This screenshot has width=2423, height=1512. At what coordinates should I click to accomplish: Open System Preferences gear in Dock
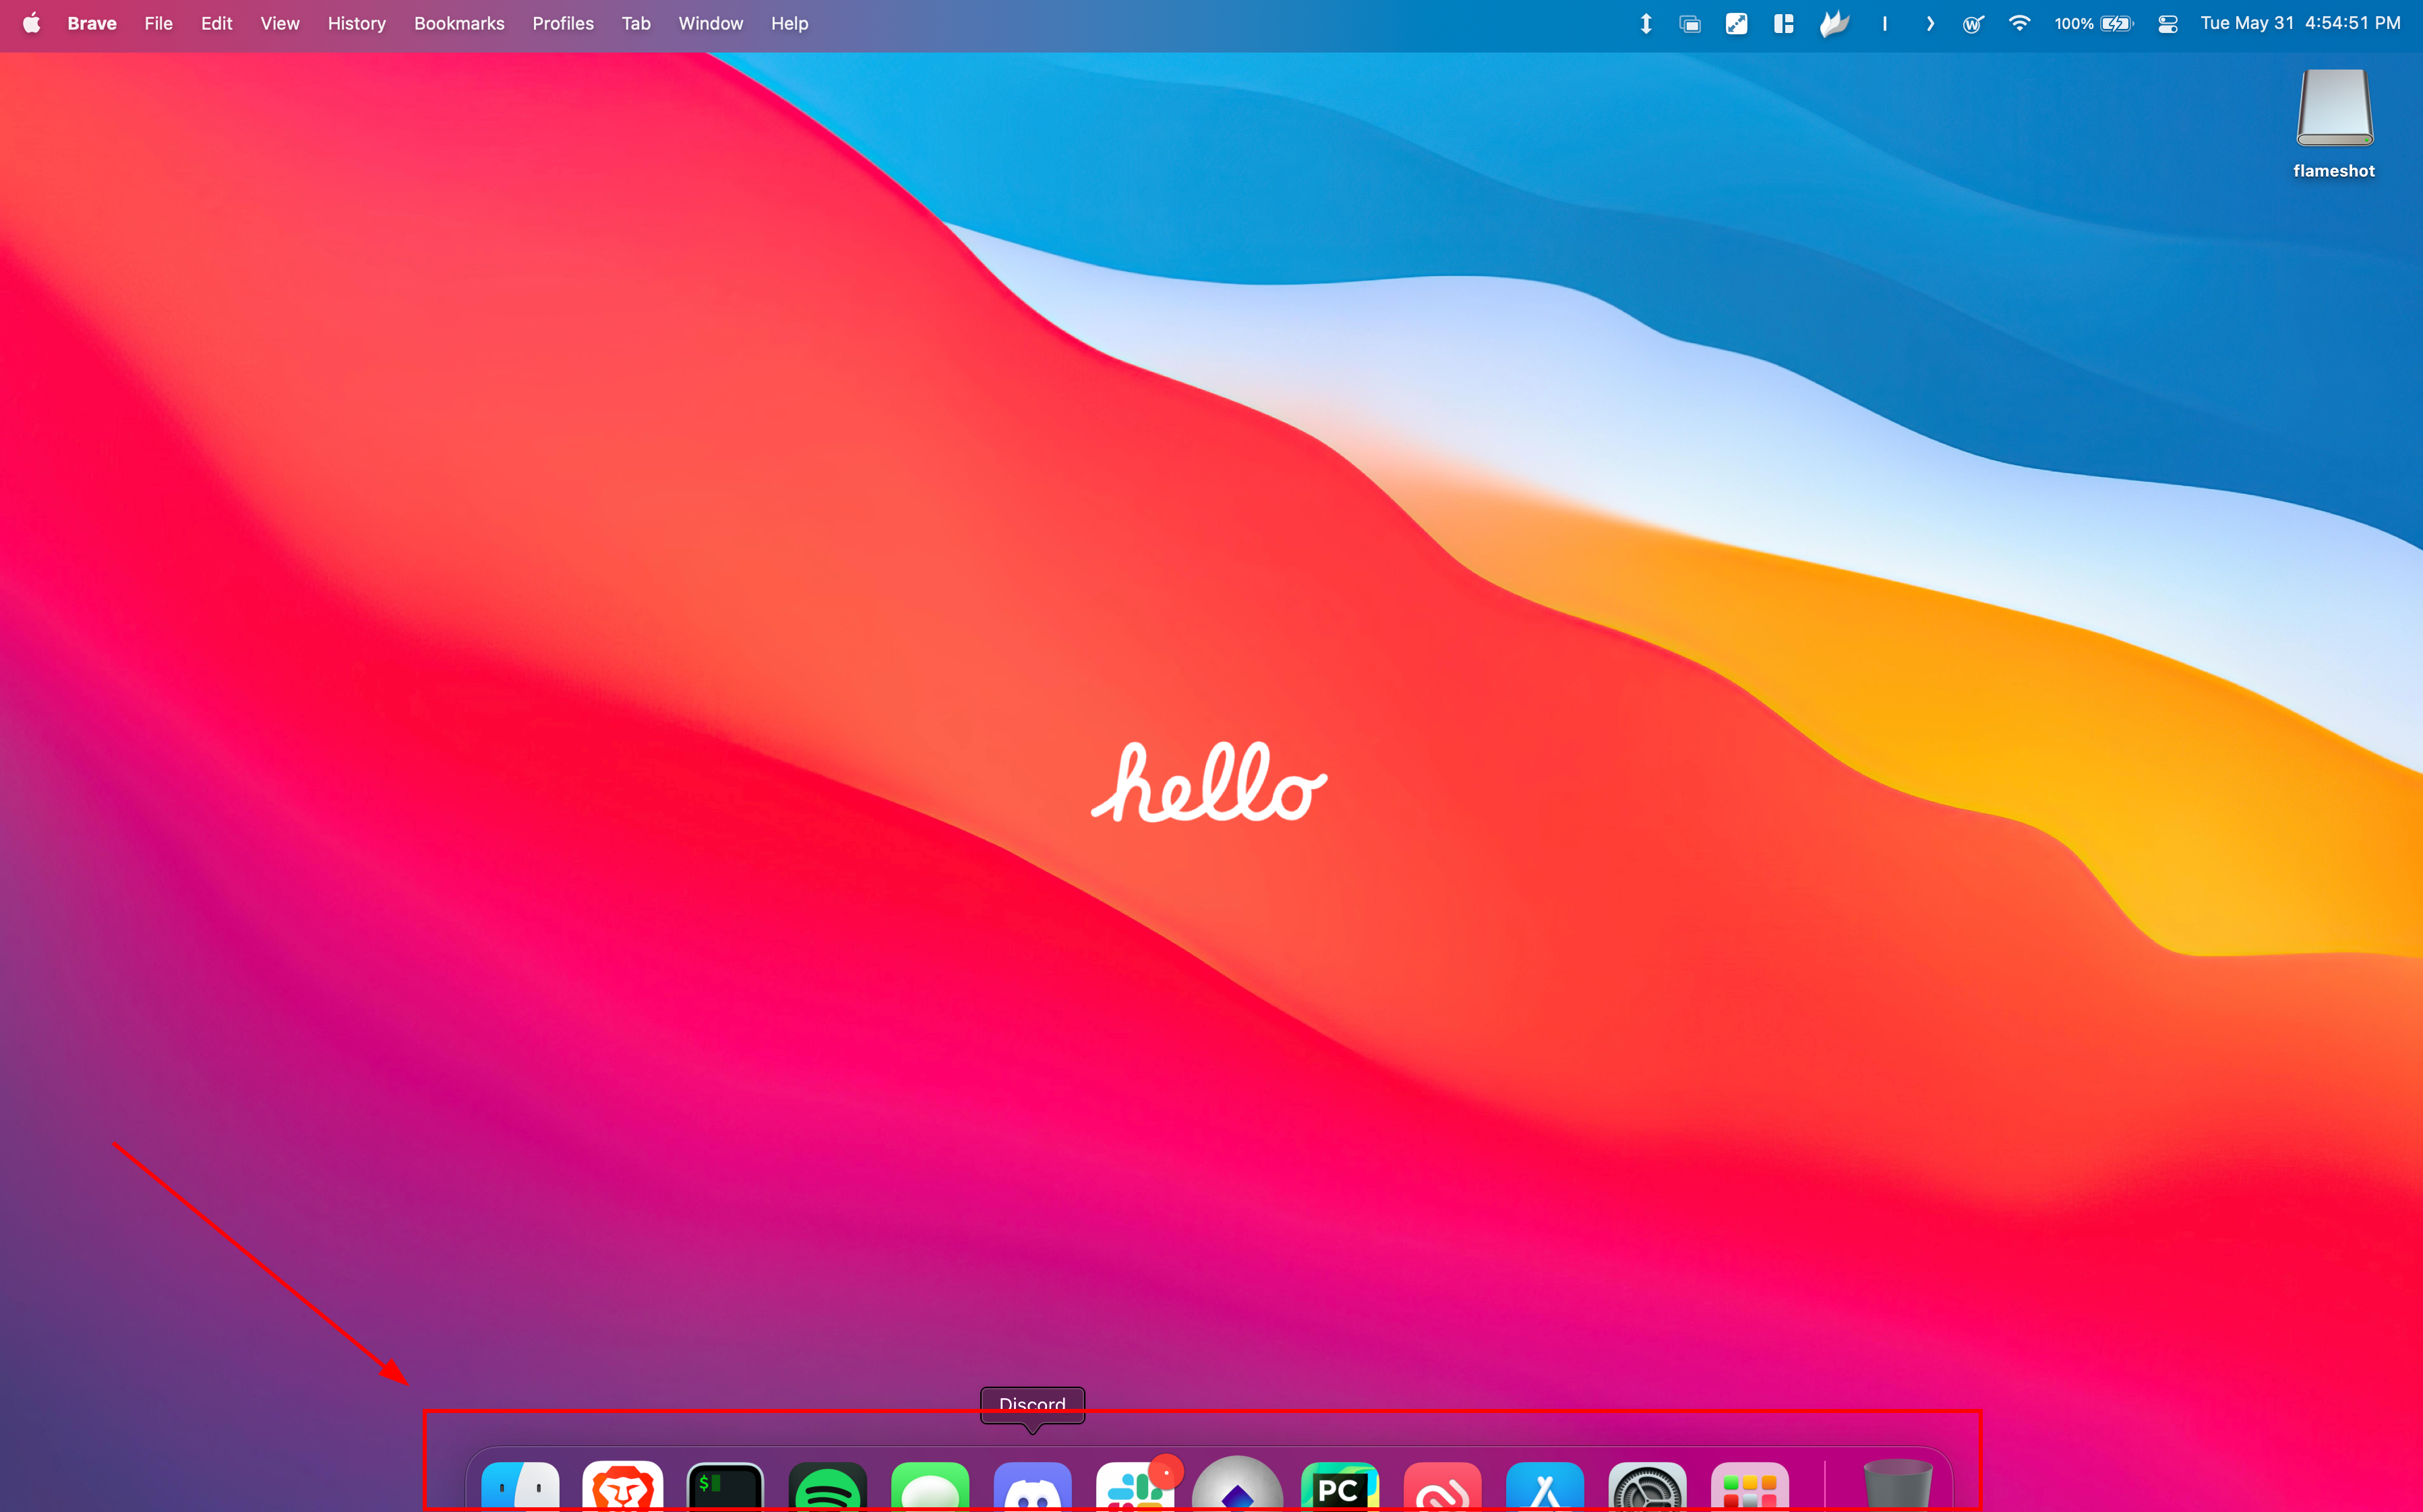point(1646,1488)
